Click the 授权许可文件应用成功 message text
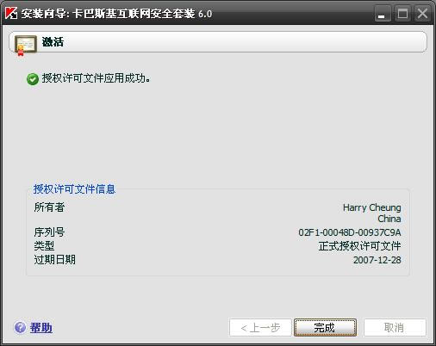Image resolution: width=436 pixels, height=346 pixels. point(96,78)
